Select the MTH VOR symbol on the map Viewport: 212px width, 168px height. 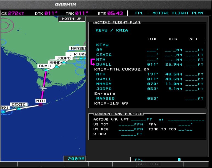pos(41,104)
